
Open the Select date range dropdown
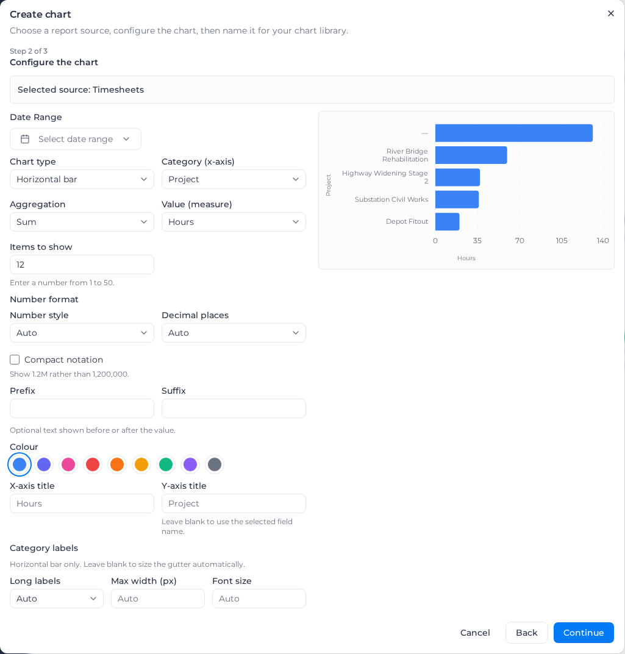[76, 139]
